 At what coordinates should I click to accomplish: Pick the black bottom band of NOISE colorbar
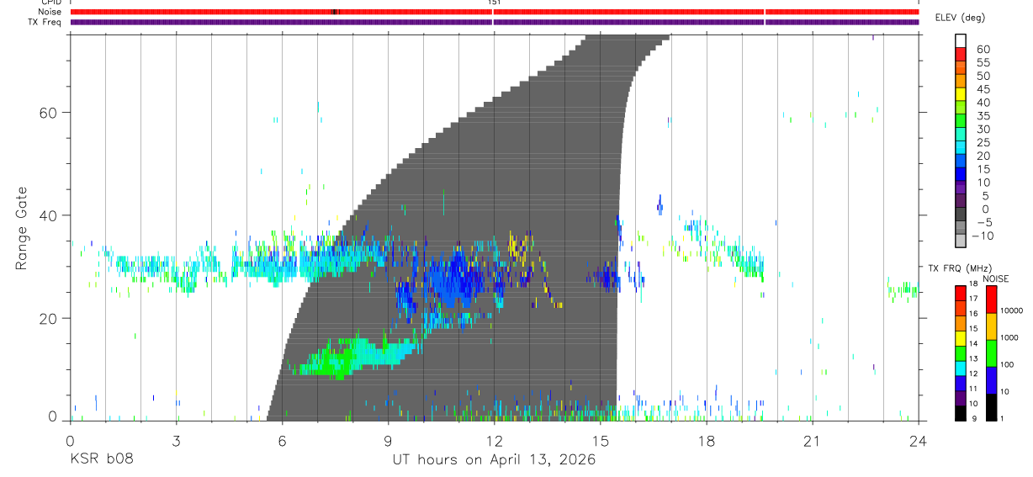tap(992, 407)
